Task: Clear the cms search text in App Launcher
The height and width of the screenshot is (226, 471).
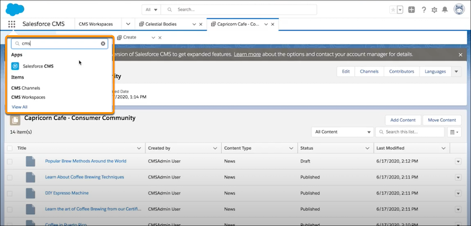Action: pyautogui.click(x=103, y=43)
